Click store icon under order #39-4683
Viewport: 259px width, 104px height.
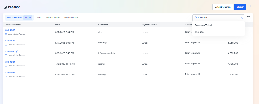(6, 76)
